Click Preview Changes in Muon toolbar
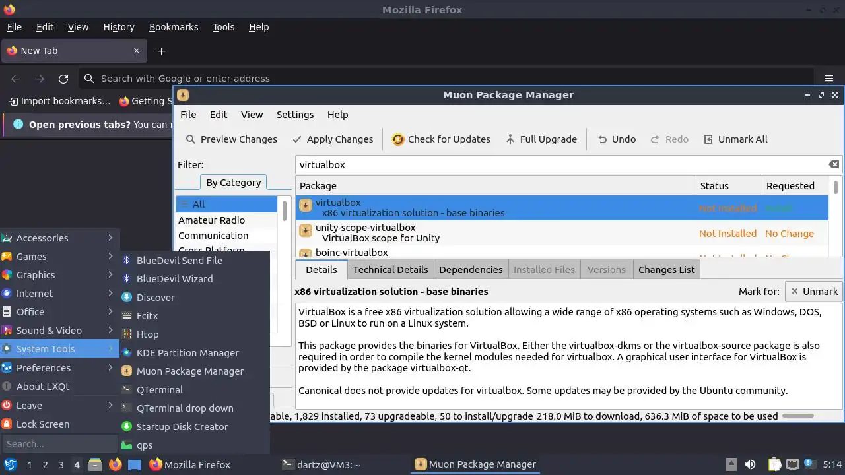Image resolution: width=845 pixels, height=475 pixels. pyautogui.click(x=231, y=139)
